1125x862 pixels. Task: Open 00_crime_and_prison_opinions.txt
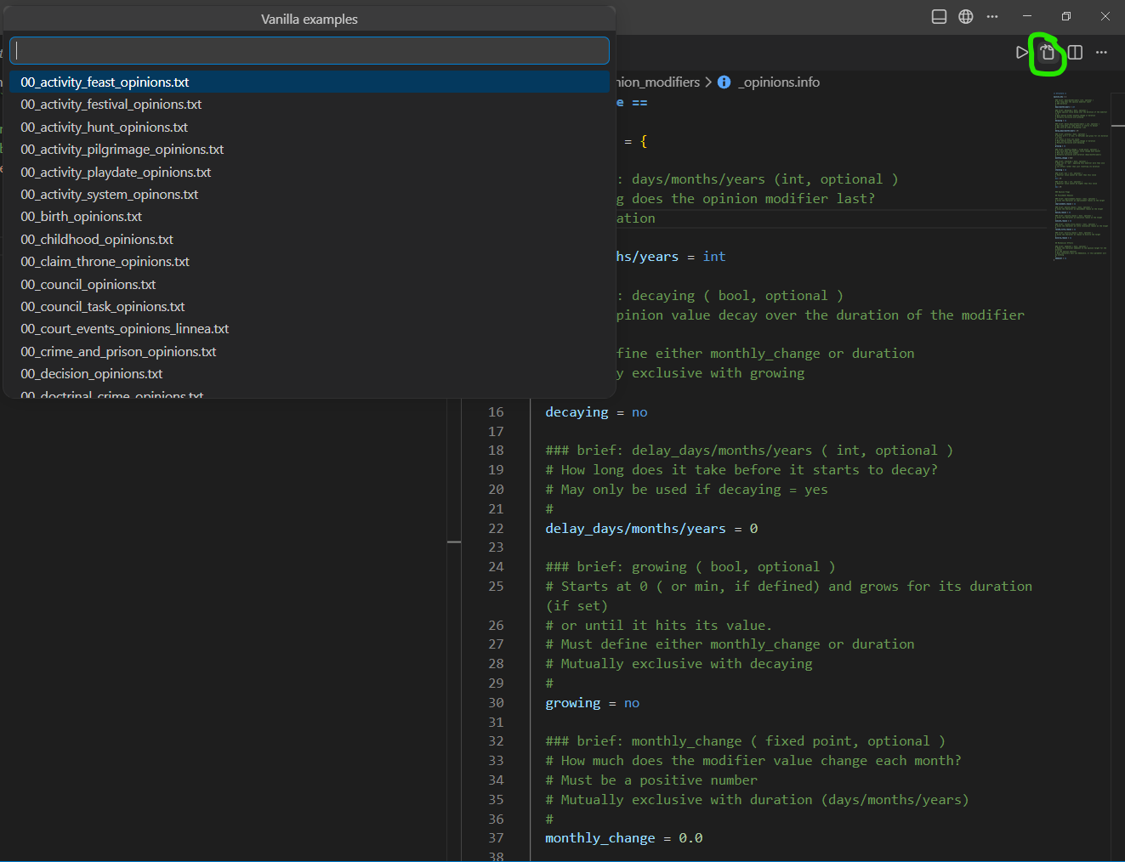coord(310,352)
